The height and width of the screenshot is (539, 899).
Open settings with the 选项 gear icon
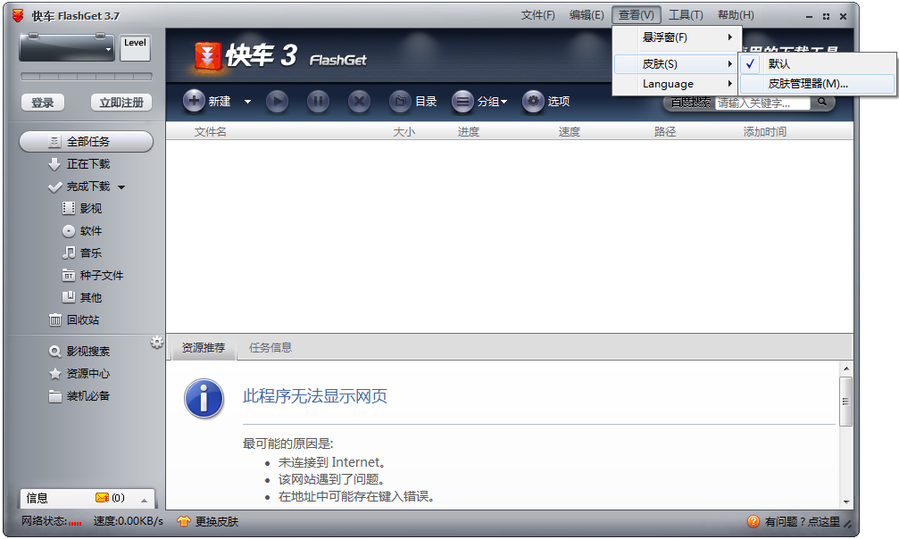point(533,101)
